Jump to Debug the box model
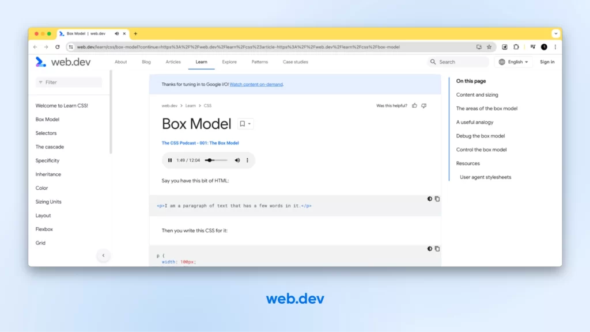This screenshot has height=332, width=590. (481, 136)
